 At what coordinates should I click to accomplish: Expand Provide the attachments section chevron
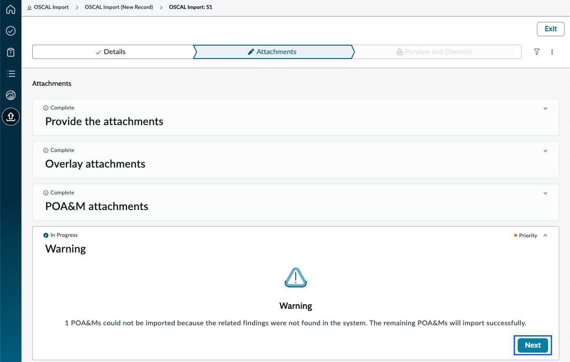[x=545, y=108]
